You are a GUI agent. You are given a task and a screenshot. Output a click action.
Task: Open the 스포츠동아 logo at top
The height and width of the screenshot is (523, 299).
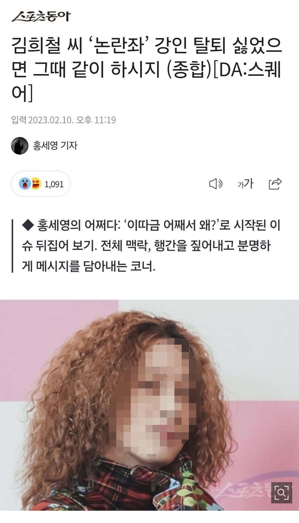coord(41,16)
